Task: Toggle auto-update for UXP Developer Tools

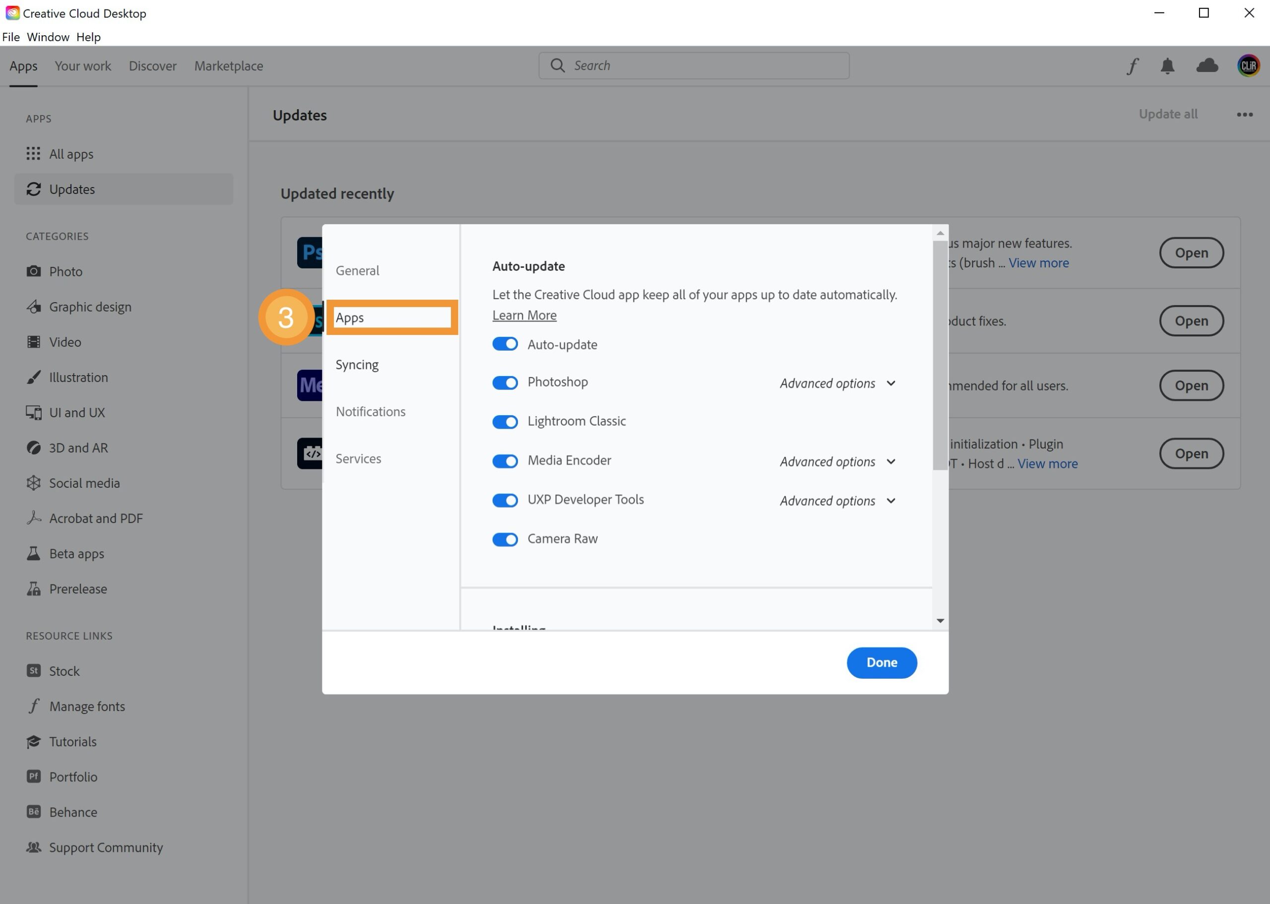Action: pos(505,500)
